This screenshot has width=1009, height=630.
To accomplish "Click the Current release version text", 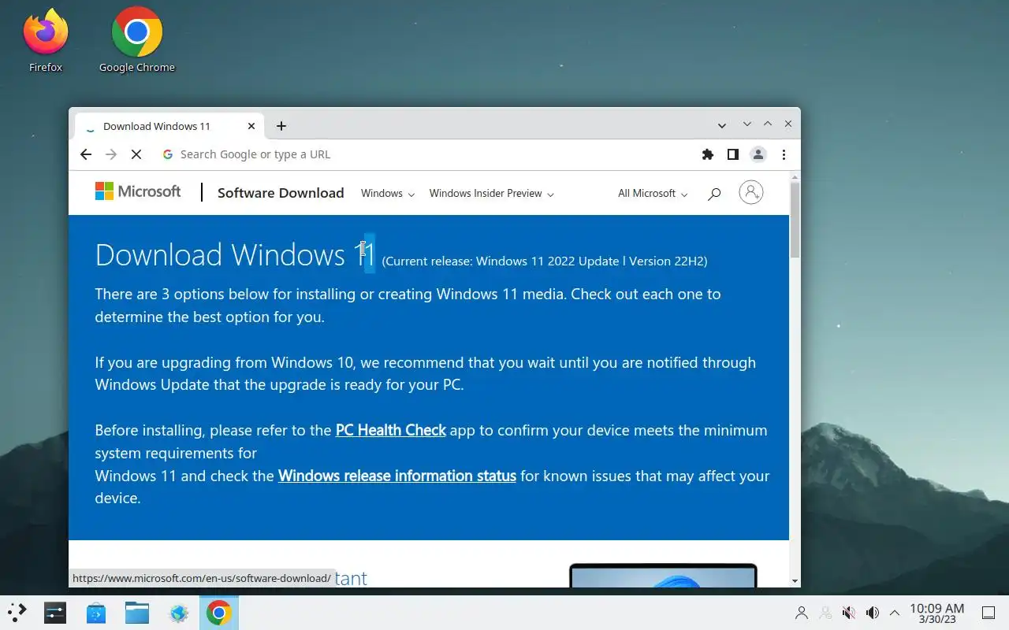I will pyautogui.click(x=545, y=261).
